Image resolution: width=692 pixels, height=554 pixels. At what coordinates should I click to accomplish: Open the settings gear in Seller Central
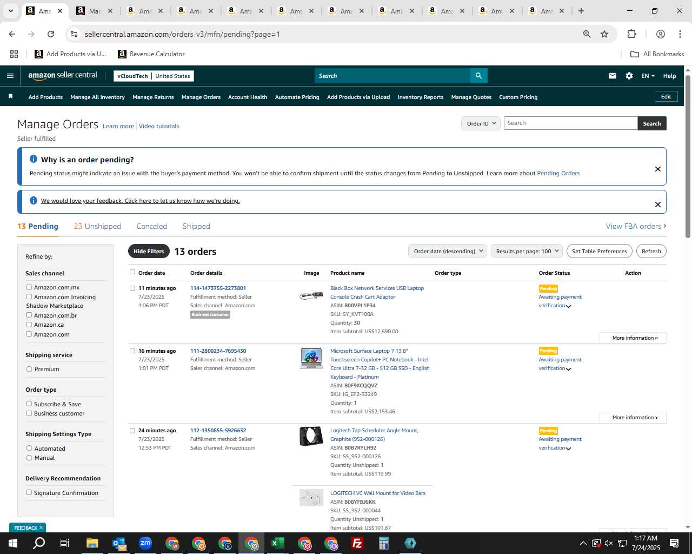[x=629, y=76]
